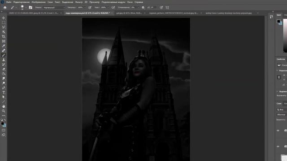Select the Zoom tool

coord(4,111)
